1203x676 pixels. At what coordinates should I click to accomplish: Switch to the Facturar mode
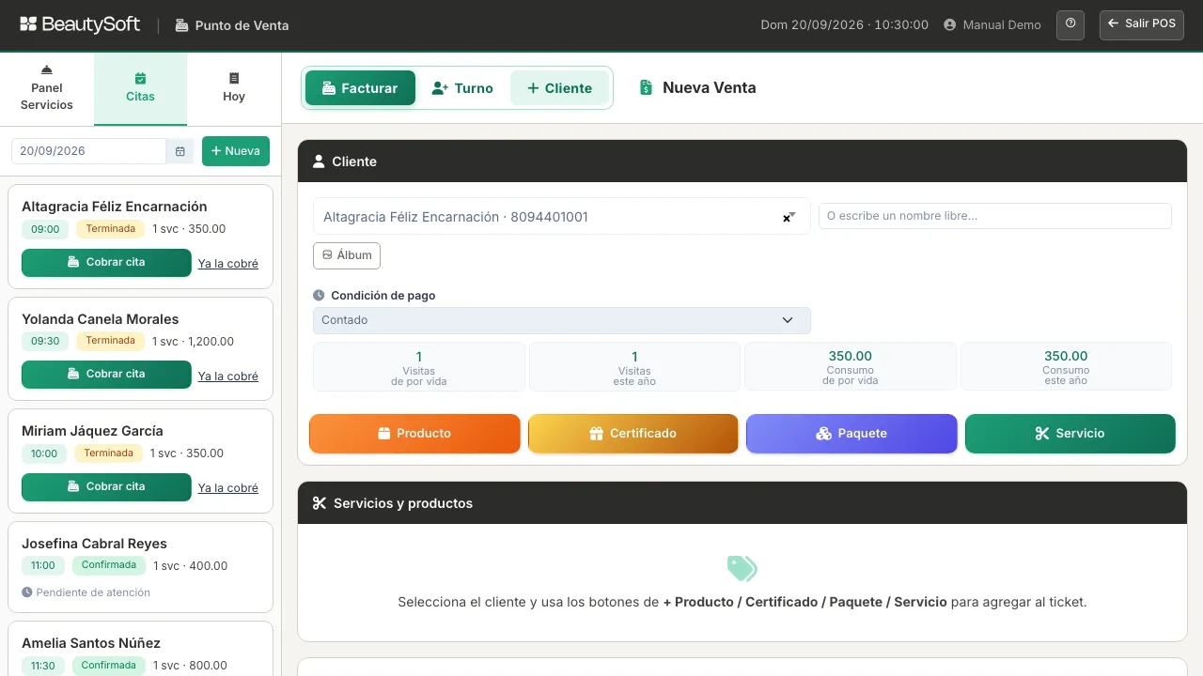[x=360, y=88]
